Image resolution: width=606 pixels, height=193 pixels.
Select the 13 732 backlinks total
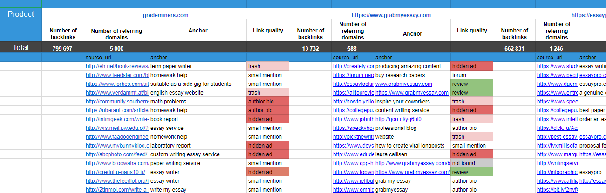[310, 48]
